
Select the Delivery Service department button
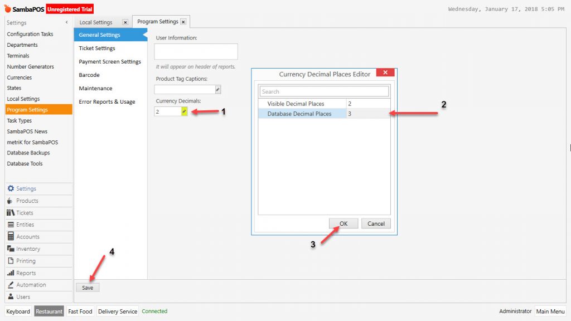click(x=118, y=312)
